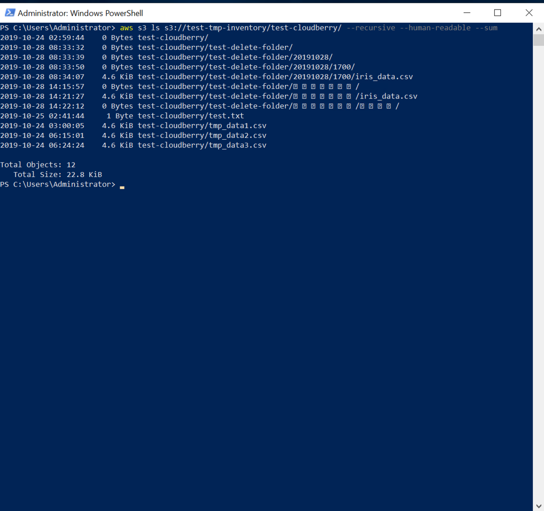544x511 pixels.
Task: Click the 'Total Size: 22.8 KiB' line
Action: tap(58, 175)
